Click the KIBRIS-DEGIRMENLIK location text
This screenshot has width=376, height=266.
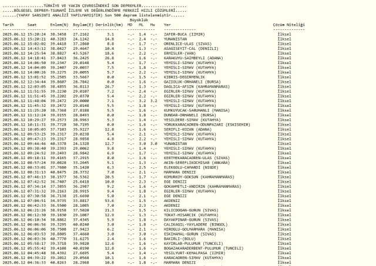coord(184,75)
